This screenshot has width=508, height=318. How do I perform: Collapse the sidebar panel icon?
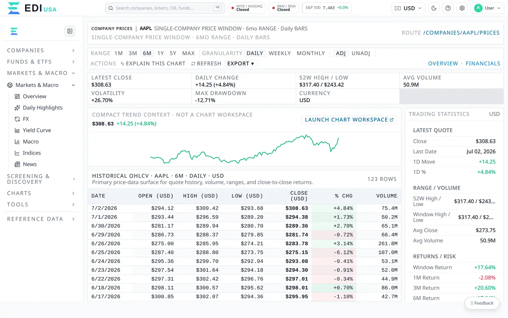(x=70, y=31)
